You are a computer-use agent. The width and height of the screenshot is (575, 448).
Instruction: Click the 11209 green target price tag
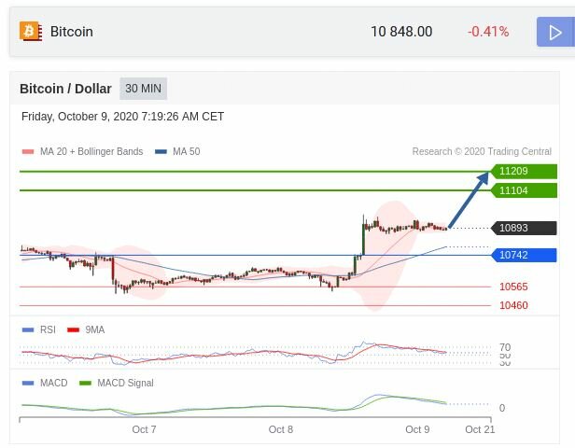point(525,171)
